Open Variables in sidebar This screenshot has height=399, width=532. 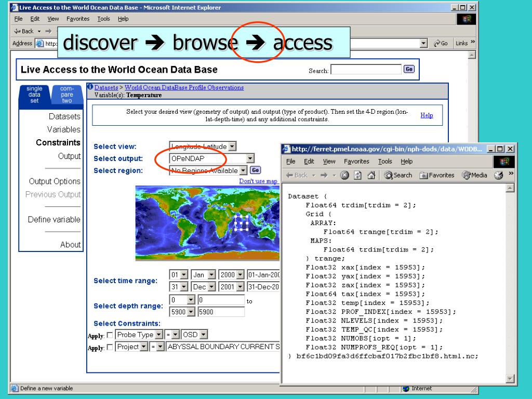[x=64, y=129]
